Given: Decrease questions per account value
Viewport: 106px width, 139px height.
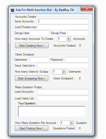Looking at the screenshot, I should pos(71,124).
